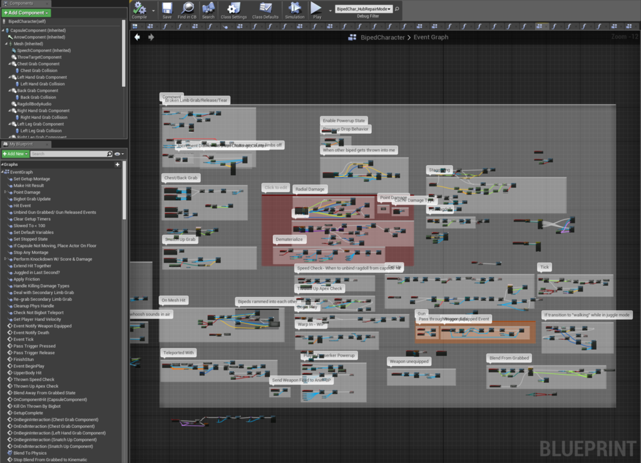Select the Components panel tab
641x463 pixels.
tap(21, 3)
